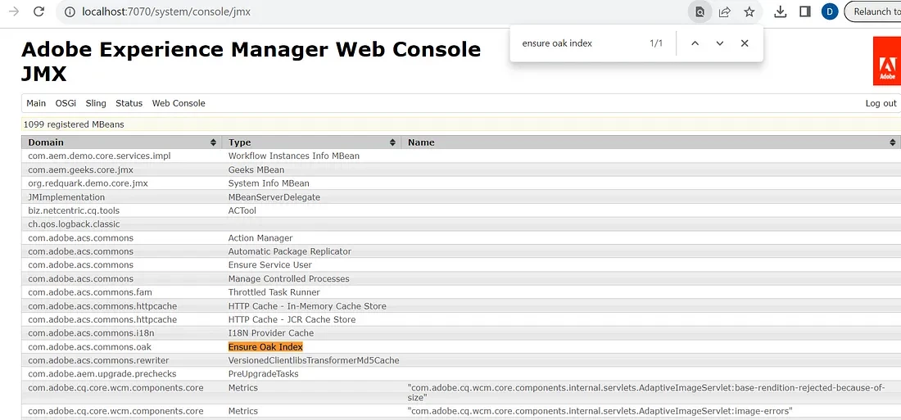Open the System Info MBean entry
The image size is (901, 420).
[x=269, y=183]
